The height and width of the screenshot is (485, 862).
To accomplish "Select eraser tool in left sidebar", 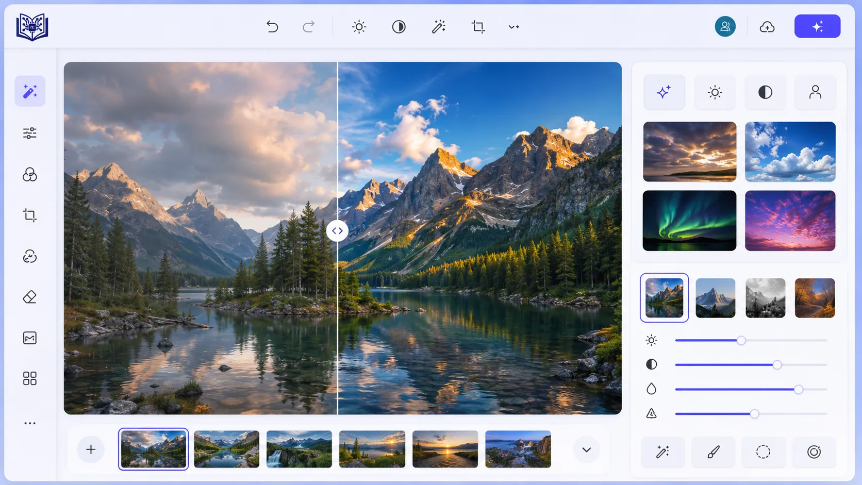I will click(30, 297).
